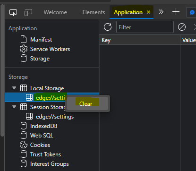196x171 pixels.
Task: Add a new tool with plus icon
Action: [x=176, y=12]
